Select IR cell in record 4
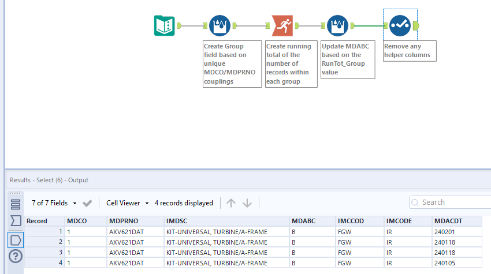The width and height of the screenshot is (491, 274). (x=408, y=262)
